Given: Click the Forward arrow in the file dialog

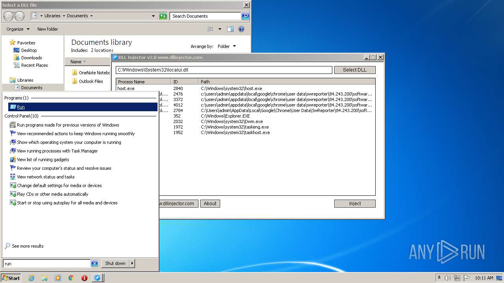Looking at the screenshot, I should [x=19, y=16].
